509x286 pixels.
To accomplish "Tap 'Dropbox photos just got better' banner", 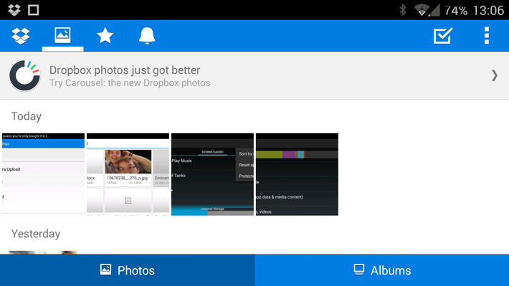I will (x=125, y=70).
